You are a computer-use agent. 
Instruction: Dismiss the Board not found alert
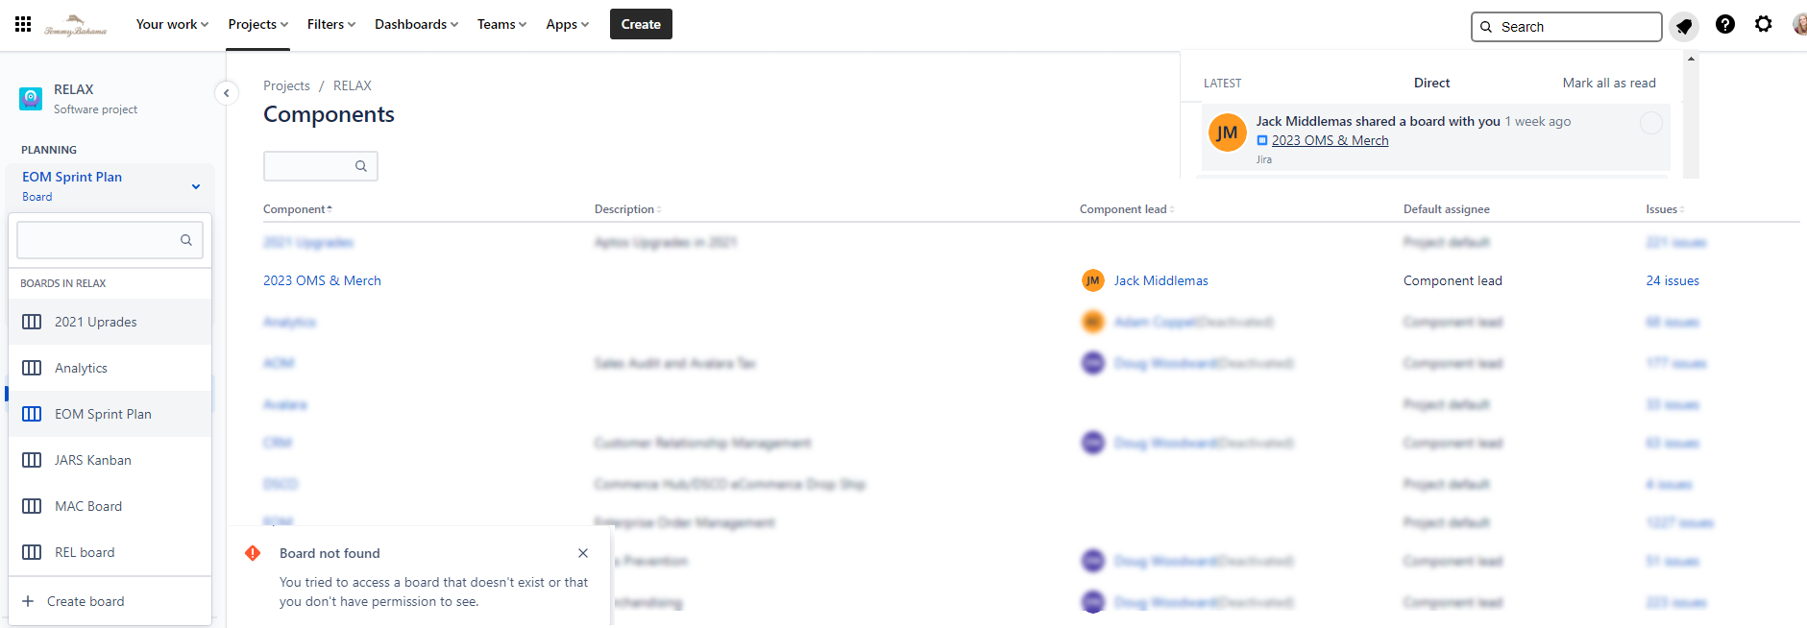[583, 553]
